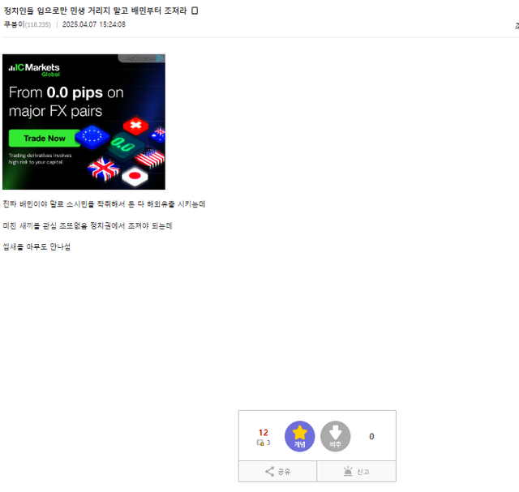The width and height of the screenshot is (519, 492).
Task: Click the 개념 star upvote button
Action: tap(299, 437)
